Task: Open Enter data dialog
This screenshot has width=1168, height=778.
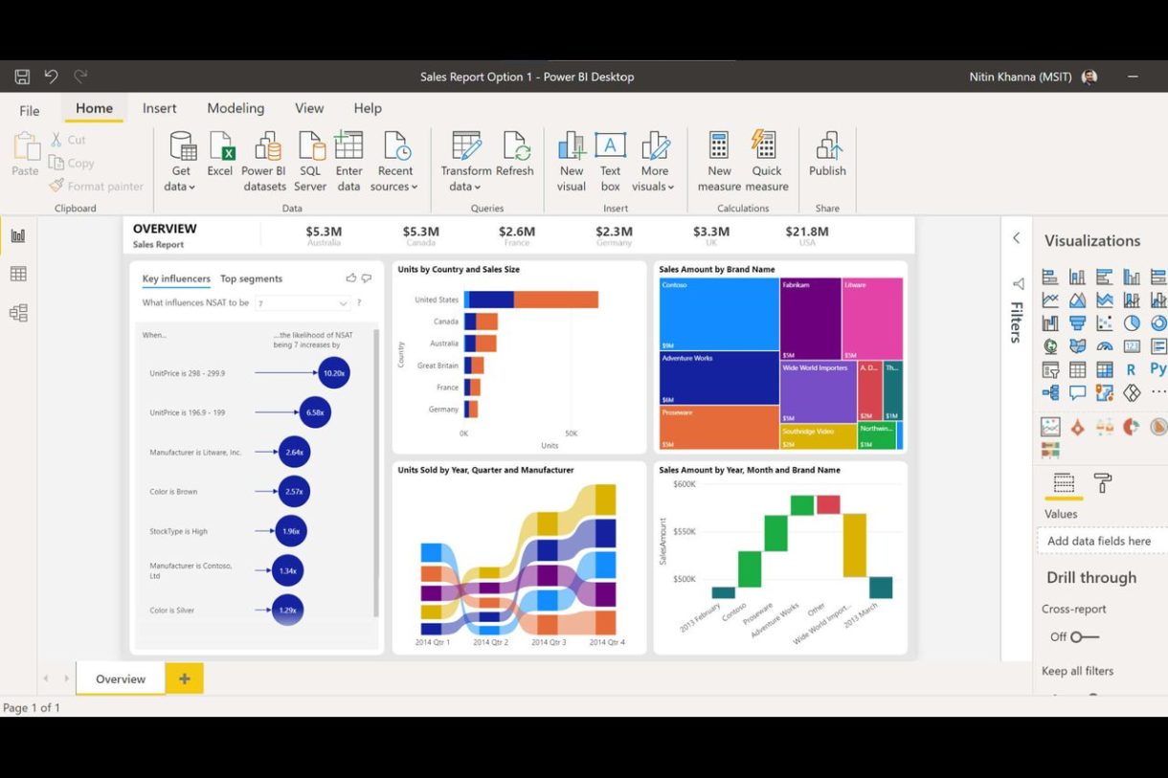Action: click(x=348, y=162)
